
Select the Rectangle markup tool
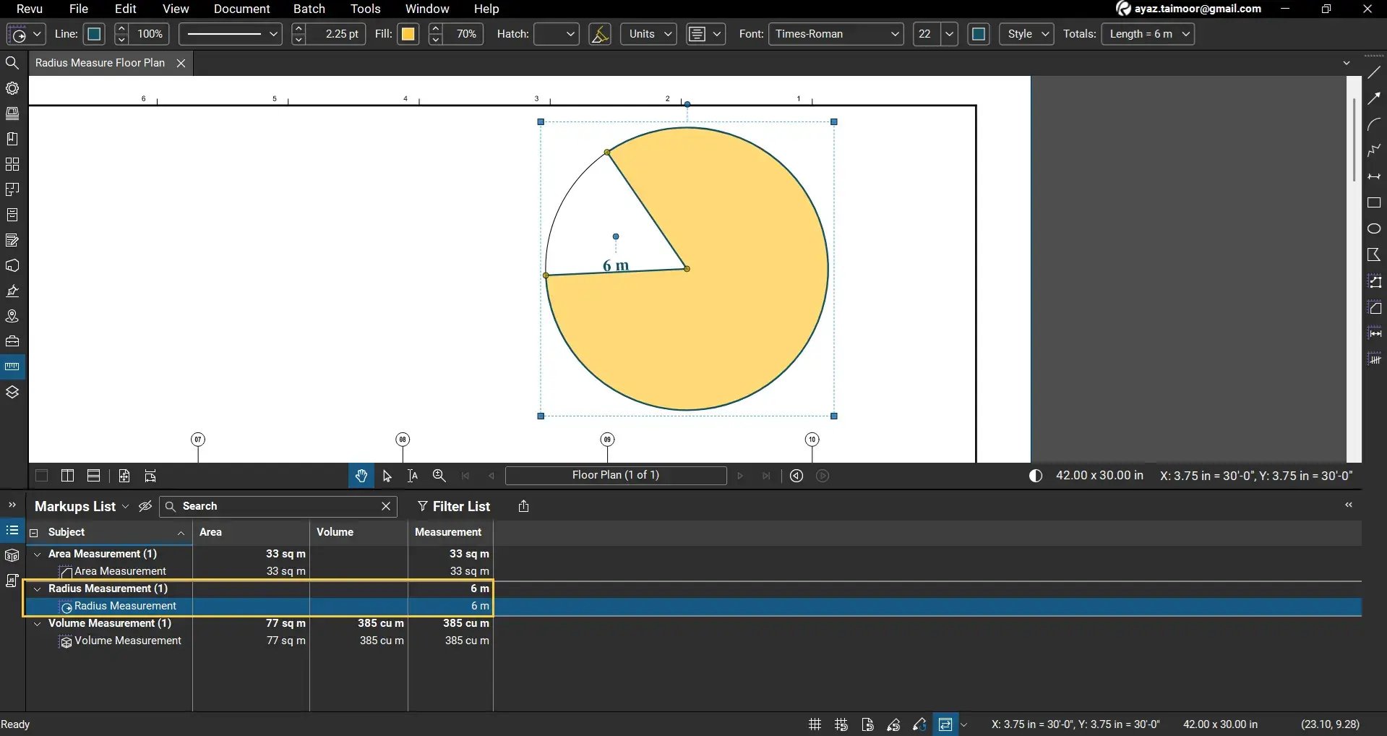[x=1374, y=203]
